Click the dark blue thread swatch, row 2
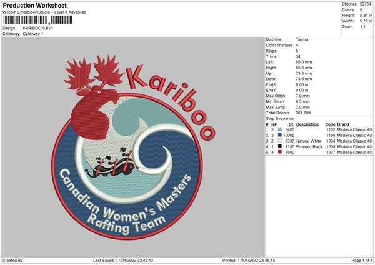The height and width of the screenshot is (265, 375). point(280,135)
